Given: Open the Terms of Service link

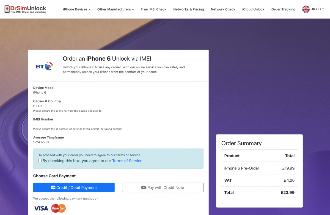Looking at the screenshot, I should point(127,161).
